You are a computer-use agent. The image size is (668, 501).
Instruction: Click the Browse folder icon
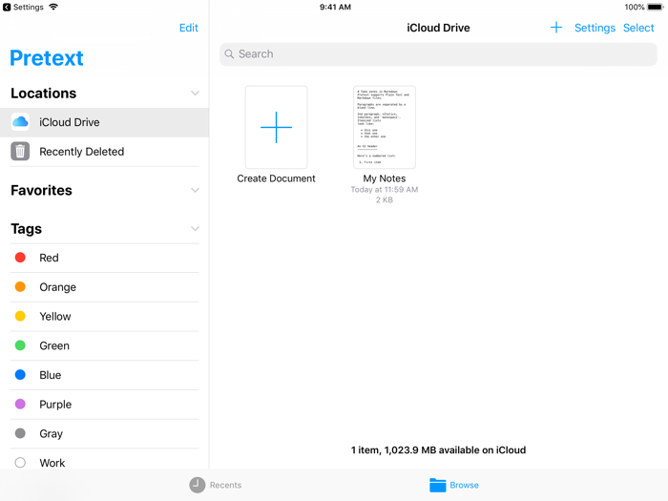pos(437,485)
